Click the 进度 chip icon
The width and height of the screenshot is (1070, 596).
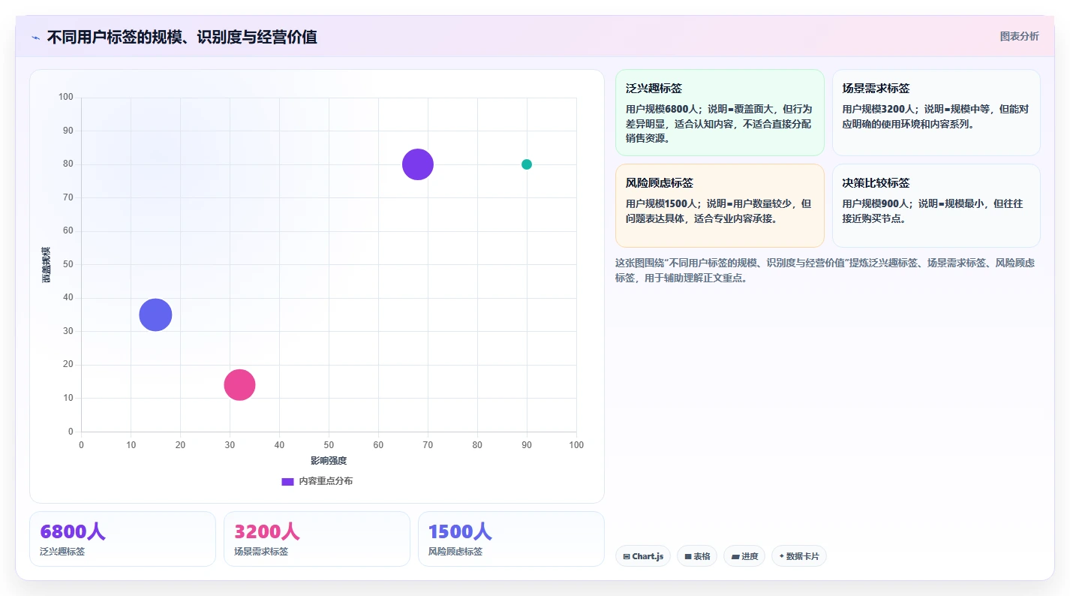tap(735, 557)
